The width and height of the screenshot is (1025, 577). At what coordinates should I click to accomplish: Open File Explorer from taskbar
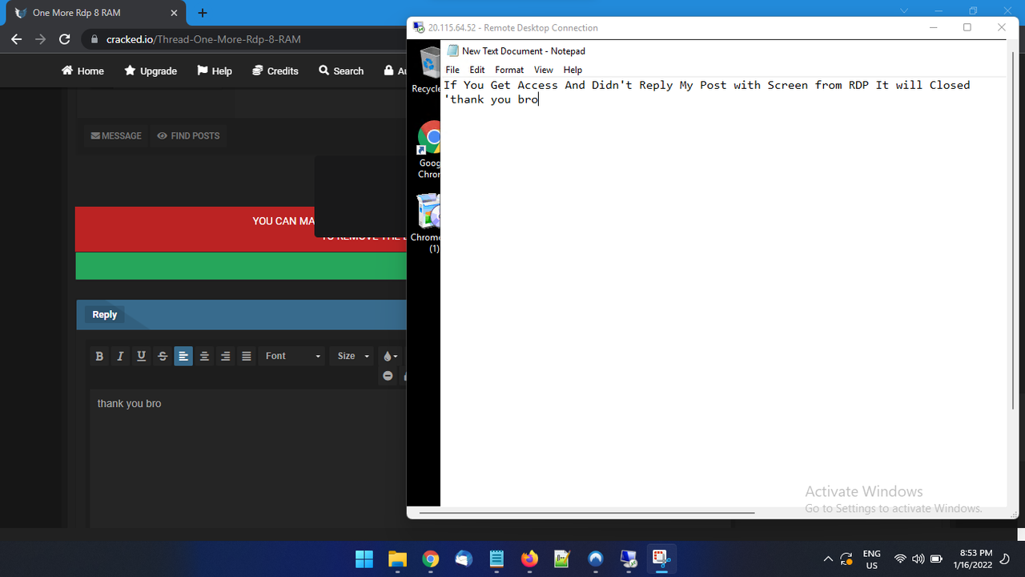coord(397,559)
